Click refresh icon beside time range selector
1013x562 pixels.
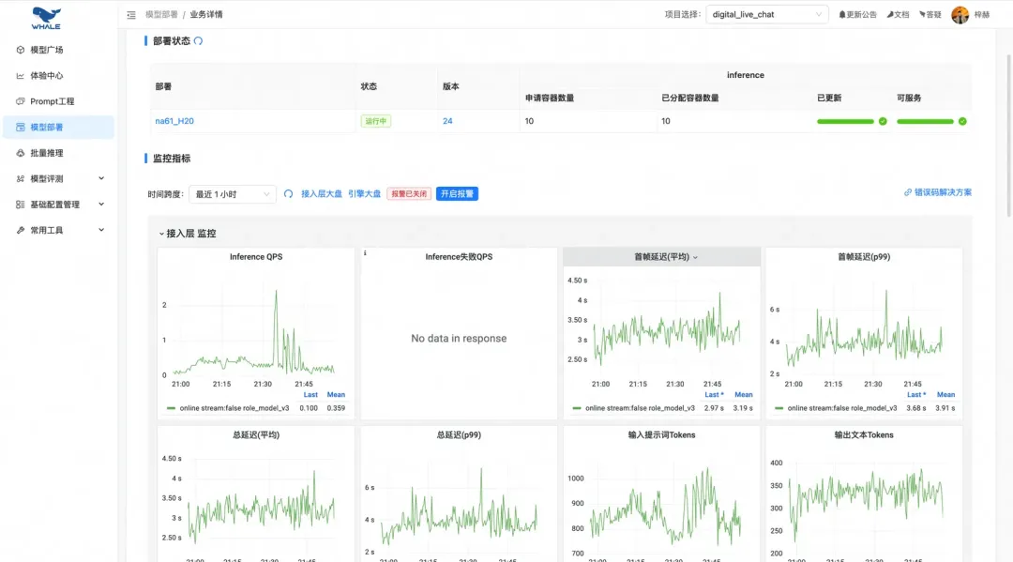click(x=288, y=194)
